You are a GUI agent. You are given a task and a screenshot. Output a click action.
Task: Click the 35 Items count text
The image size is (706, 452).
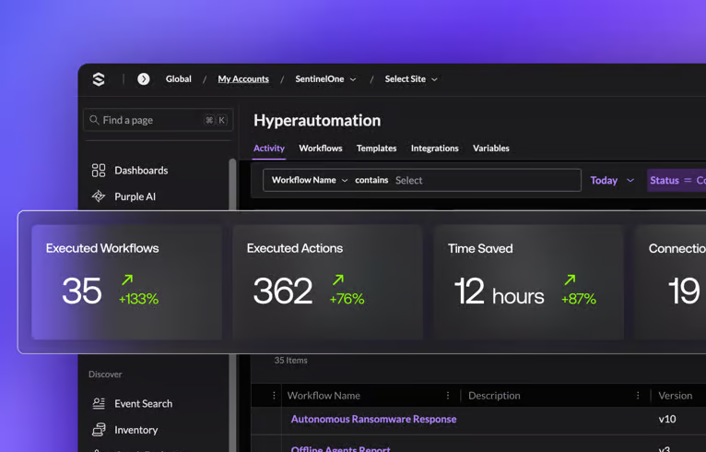point(291,360)
